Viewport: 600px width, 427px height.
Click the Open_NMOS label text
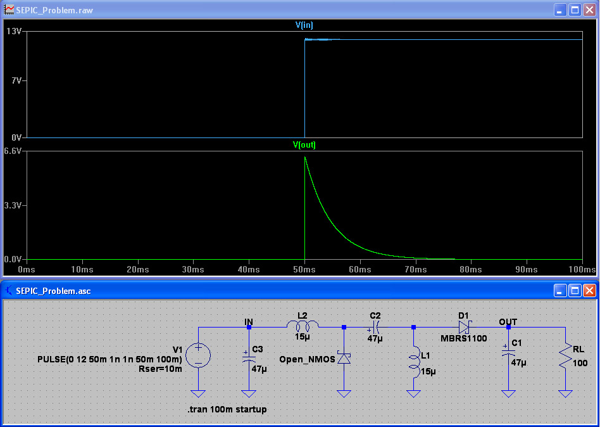pyautogui.click(x=307, y=360)
